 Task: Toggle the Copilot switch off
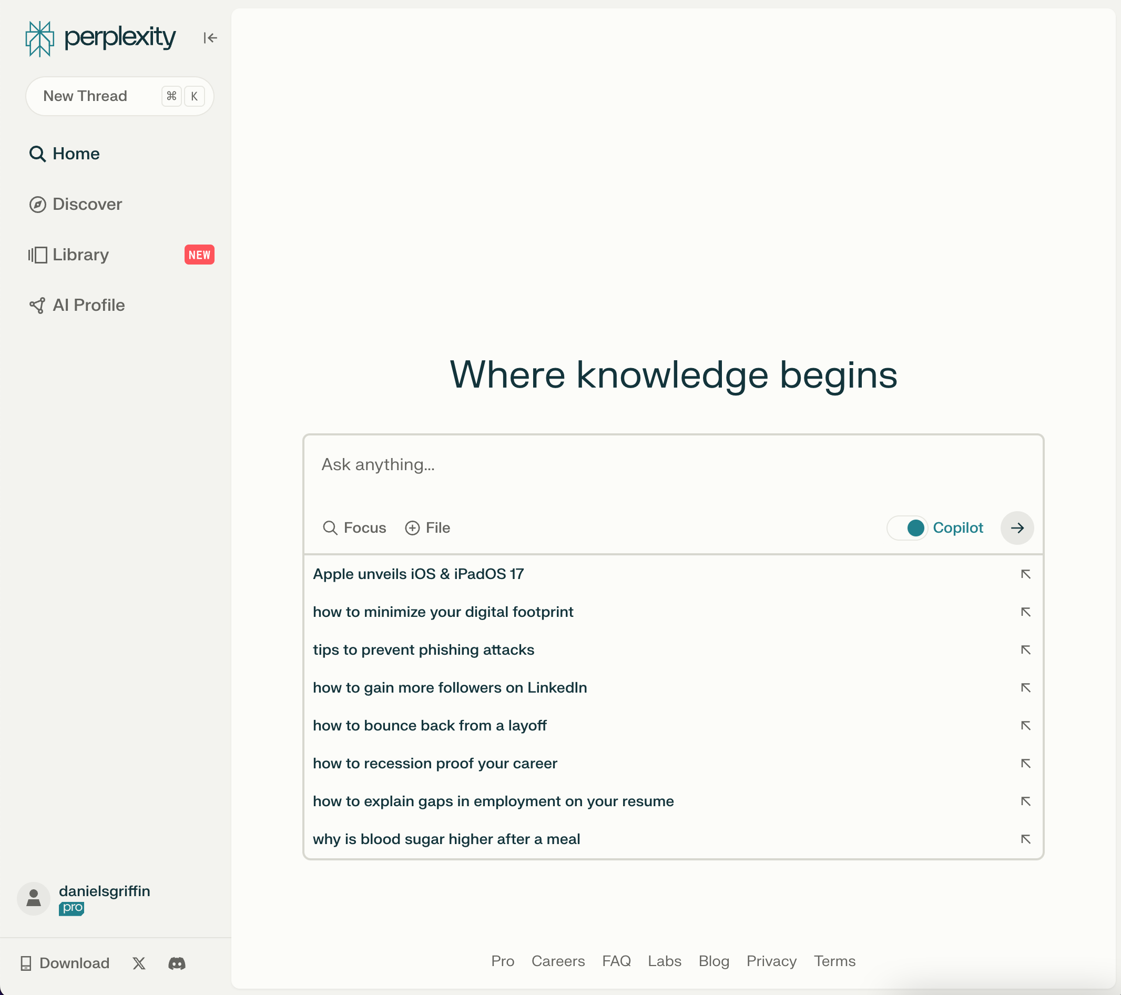click(x=907, y=527)
